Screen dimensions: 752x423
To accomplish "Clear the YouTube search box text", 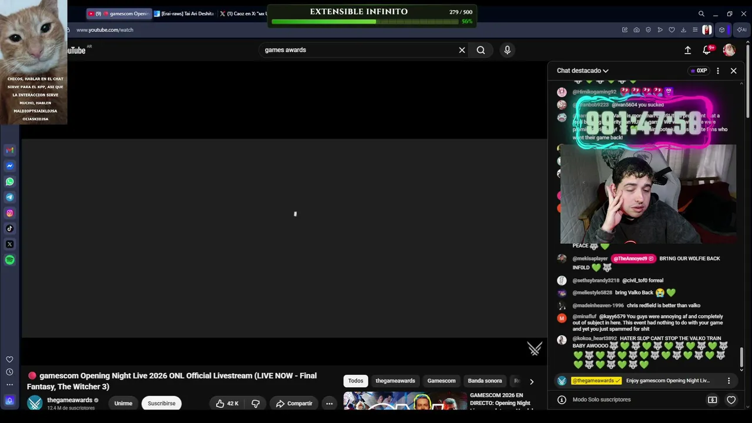I will 462,50.
